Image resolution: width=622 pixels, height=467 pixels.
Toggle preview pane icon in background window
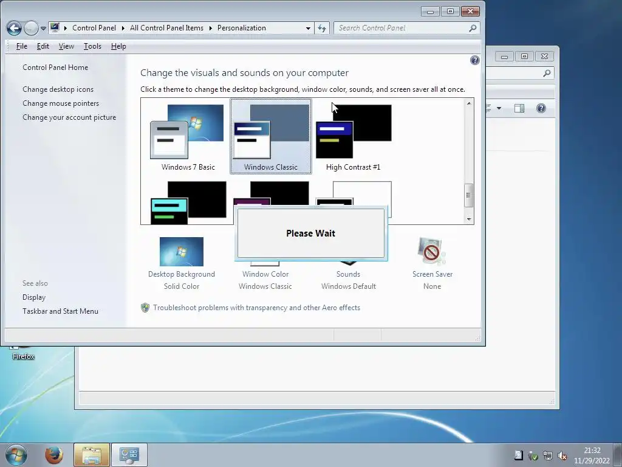[x=519, y=108]
